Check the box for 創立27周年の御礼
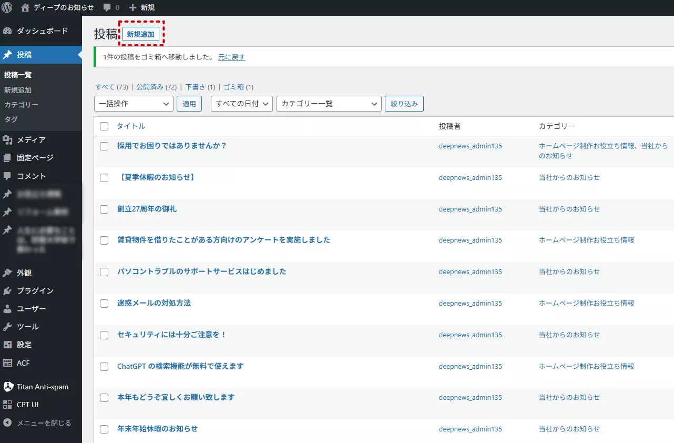674x443 pixels. click(x=104, y=209)
